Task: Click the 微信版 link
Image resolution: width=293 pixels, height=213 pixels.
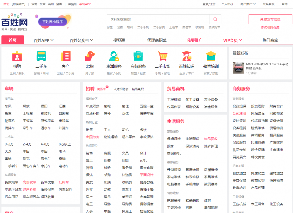Action: pos(72,4)
